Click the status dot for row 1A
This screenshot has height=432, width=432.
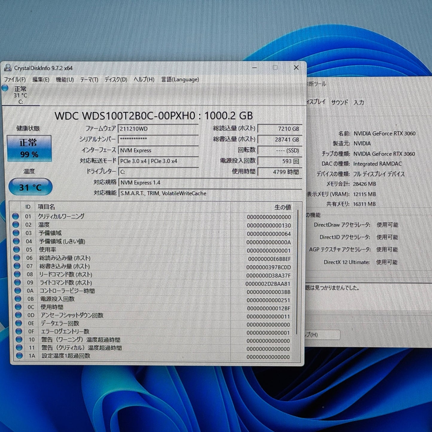(19, 355)
